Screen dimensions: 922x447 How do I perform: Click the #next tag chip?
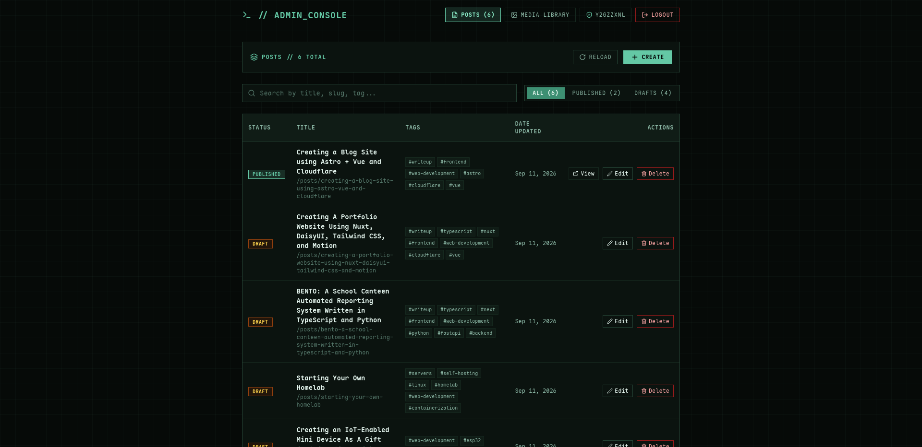click(x=488, y=310)
